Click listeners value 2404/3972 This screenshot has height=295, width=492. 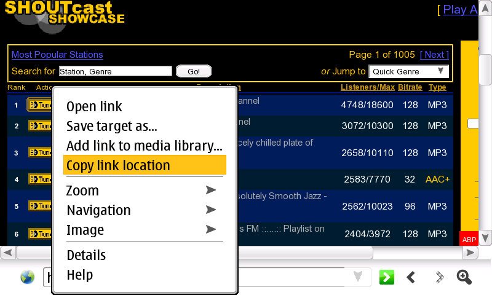(367, 234)
